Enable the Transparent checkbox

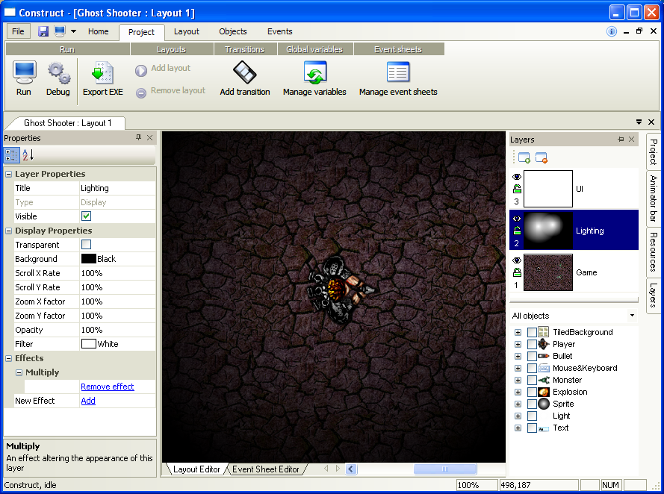pos(87,245)
